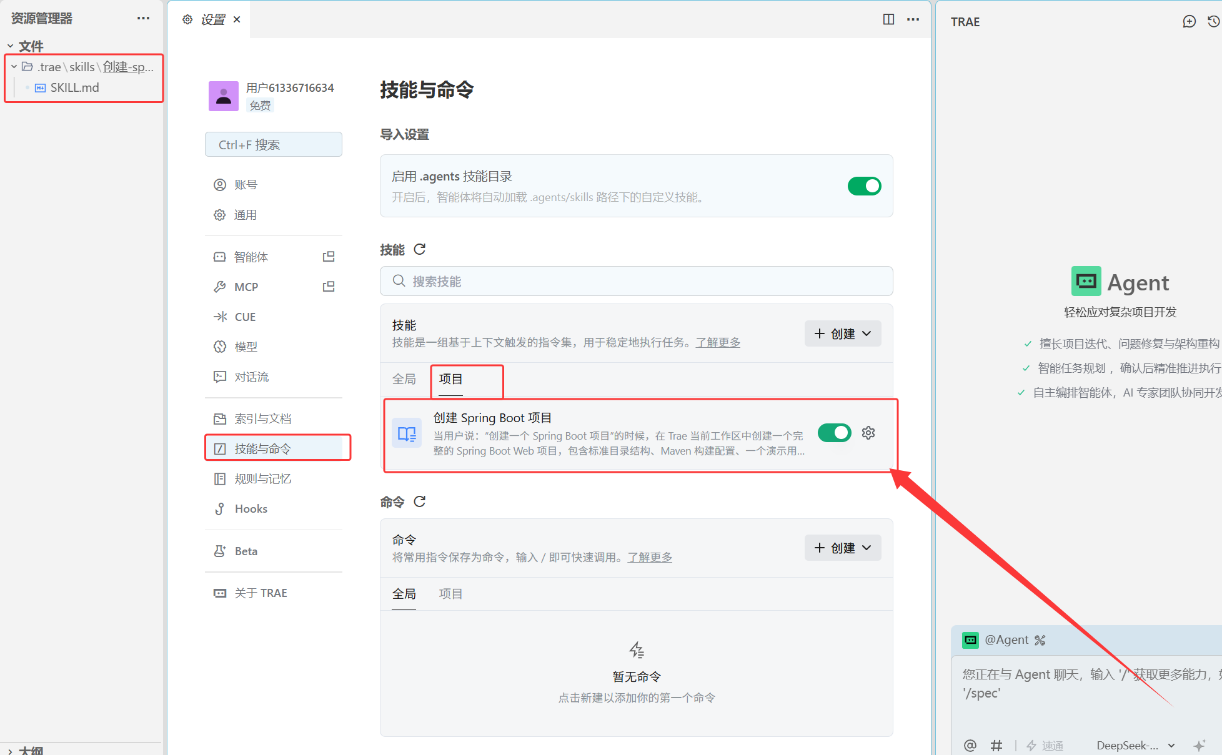Toggle the 创建 Spring Boot 项目 skill
The height and width of the screenshot is (755, 1222).
(x=834, y=433)
